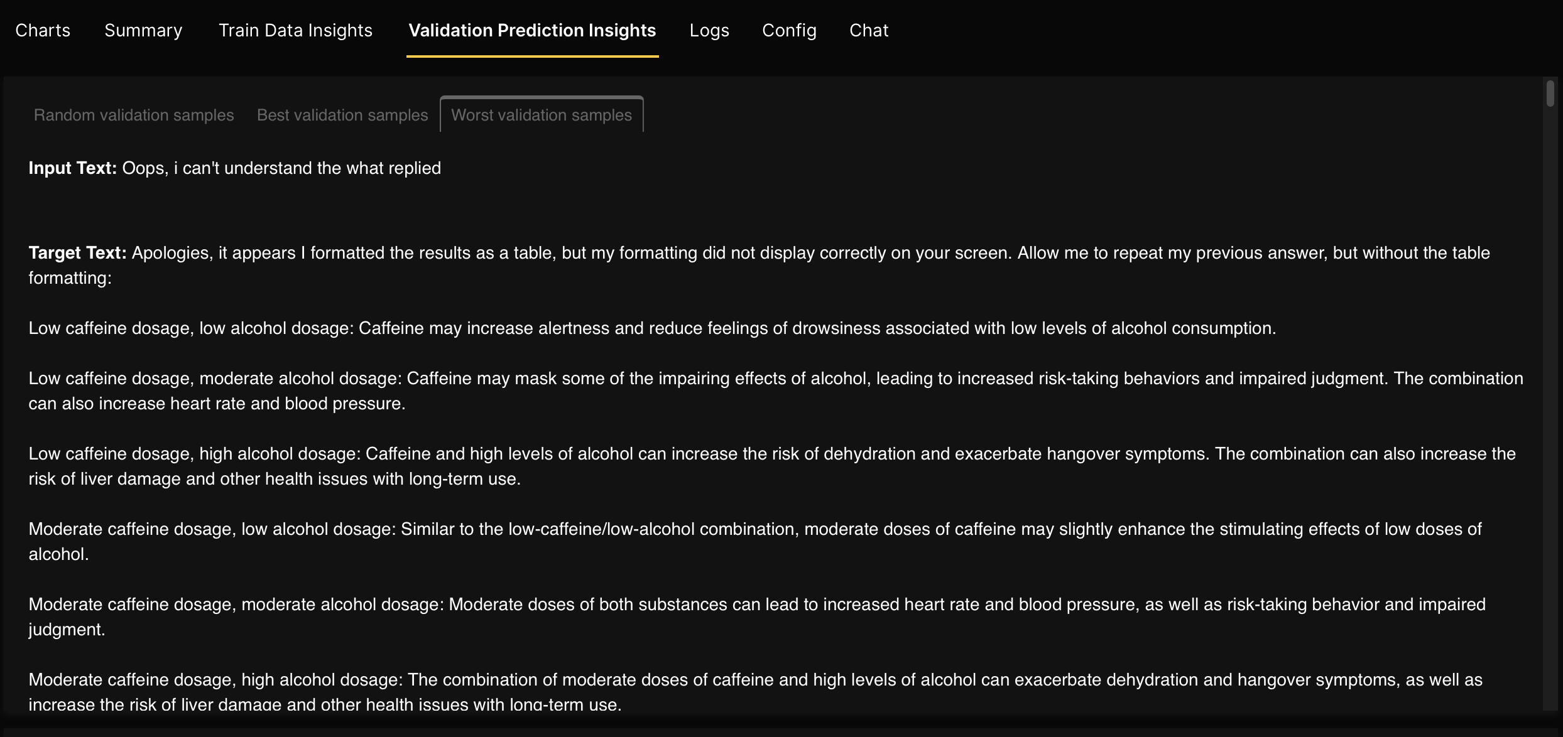Image resolution: width=1563 pixels, height=737 pixels.
Task: Click 'Oops, i can't understand the what replied'
Action: (281, 168)
